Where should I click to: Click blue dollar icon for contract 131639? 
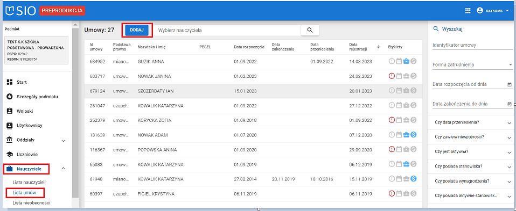[414, 135]
